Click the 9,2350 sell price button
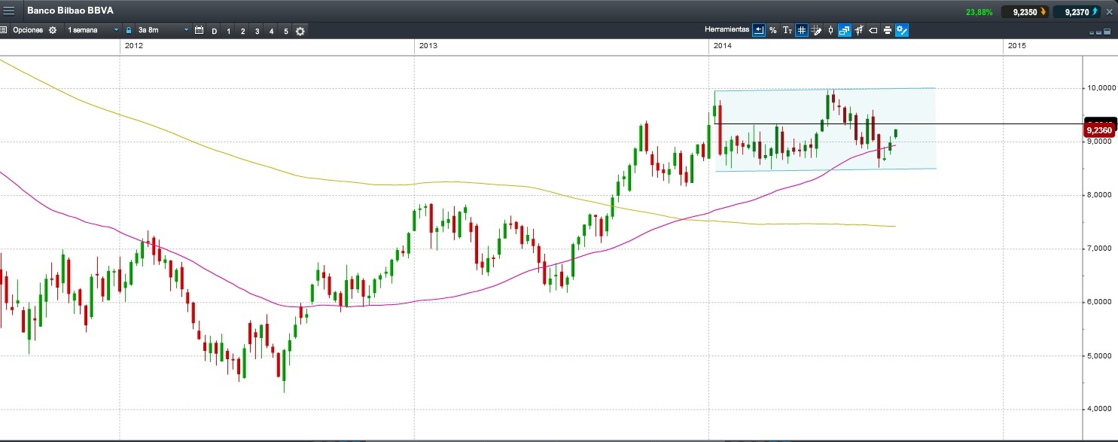 pos(1025,12)
